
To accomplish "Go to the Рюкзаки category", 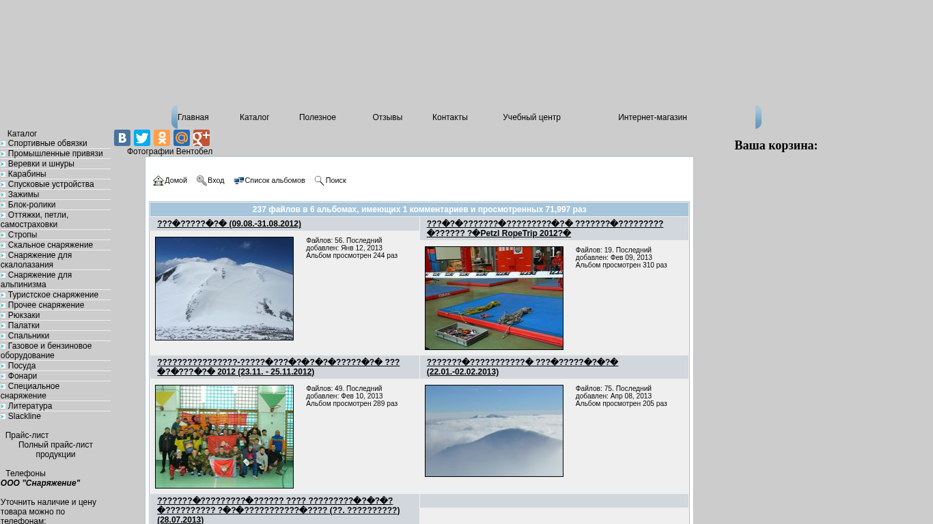I will click(x=24, y=315).
